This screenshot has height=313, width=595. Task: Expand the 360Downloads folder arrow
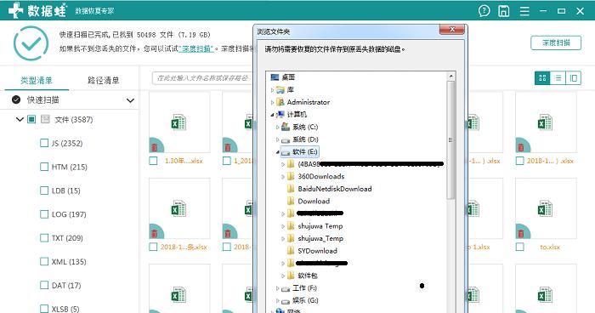click(x=283, y=177)
